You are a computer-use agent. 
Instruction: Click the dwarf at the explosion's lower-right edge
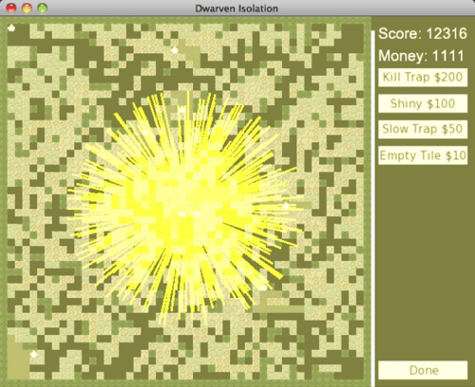(263, 287)
